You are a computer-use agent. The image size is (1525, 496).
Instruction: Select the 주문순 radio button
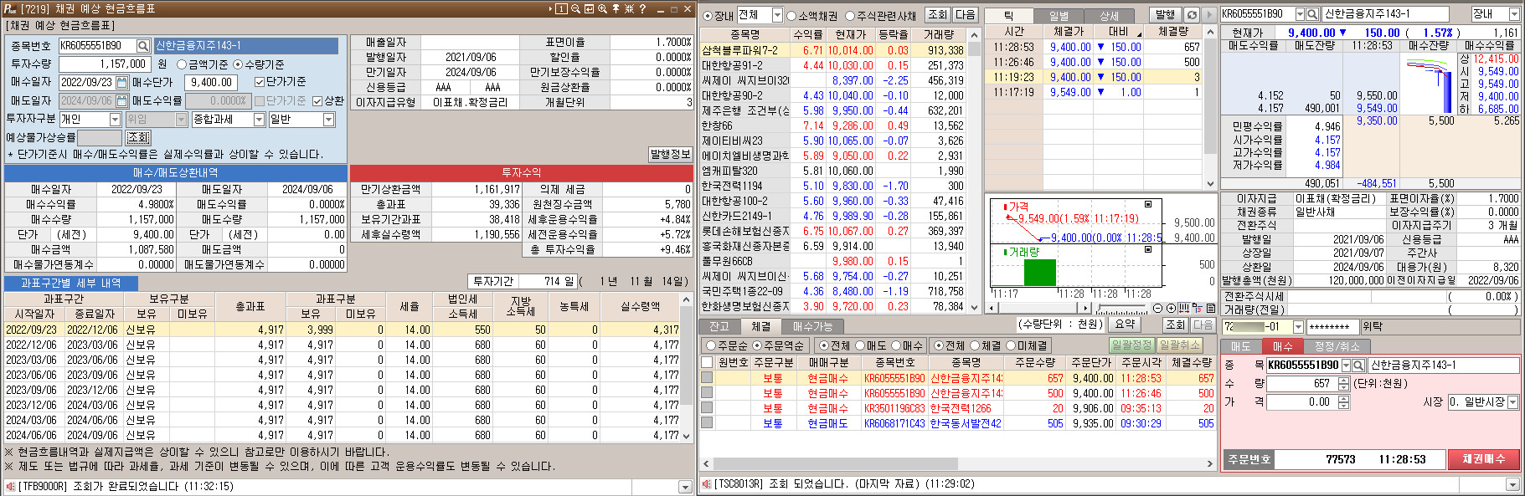[x=711, y=345]
